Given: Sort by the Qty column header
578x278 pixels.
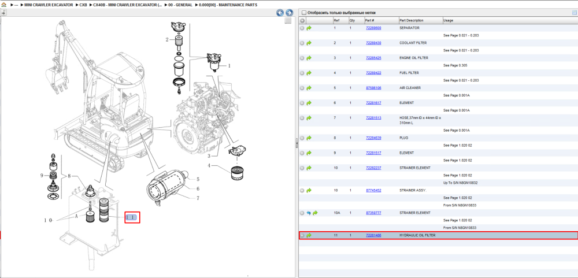Looking at the screenshot, I should 356,20.
